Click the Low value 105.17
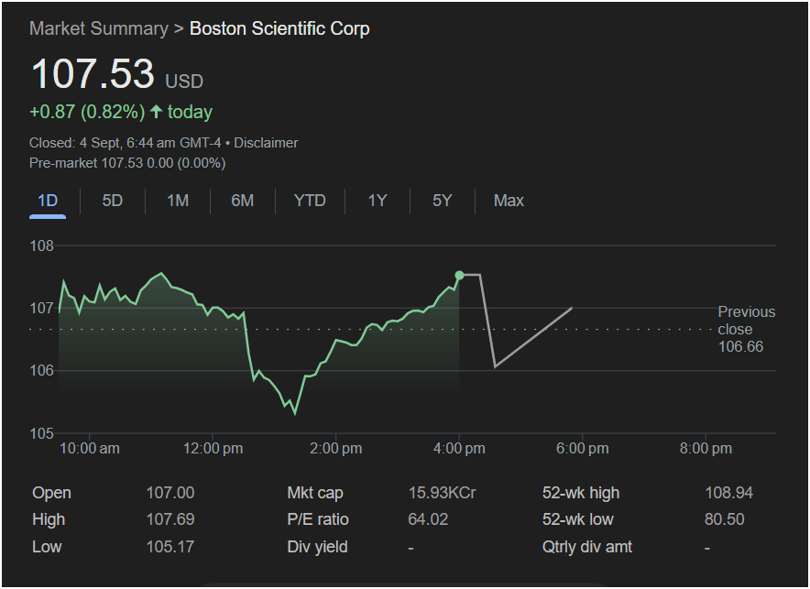 click(x=170, y=546)
